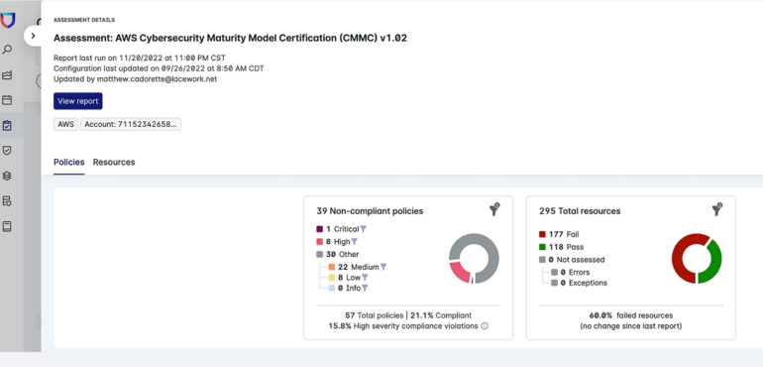
Task: Toggle the High severity filter funnel
Action: tap(355, 242)
